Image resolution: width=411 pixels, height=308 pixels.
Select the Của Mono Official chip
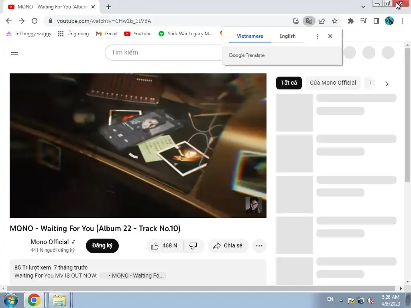[x=333, y=83]
